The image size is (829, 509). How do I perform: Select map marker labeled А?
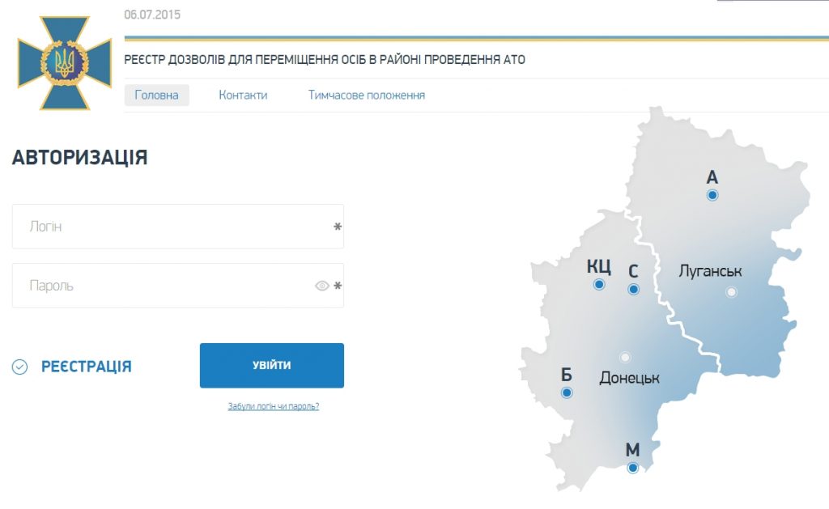(712, 196)
